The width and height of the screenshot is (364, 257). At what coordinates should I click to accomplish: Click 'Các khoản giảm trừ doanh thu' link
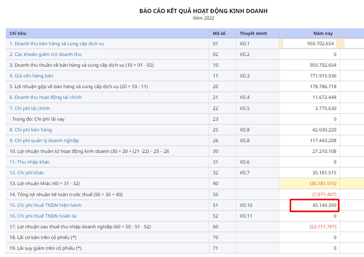pyautogui.click(x=46, y=54)
